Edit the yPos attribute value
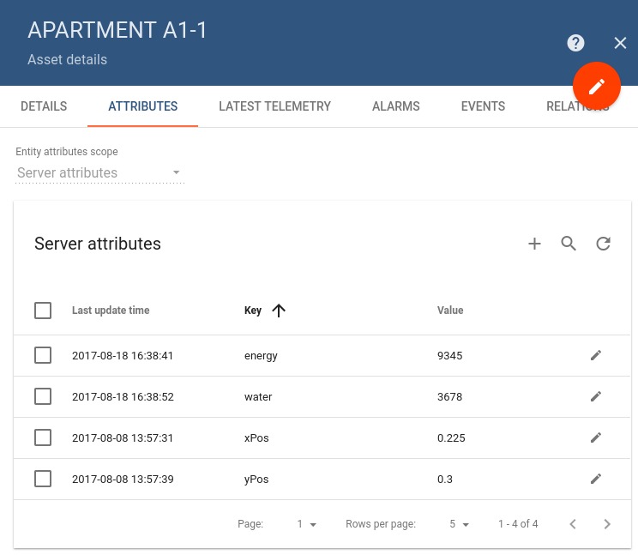 click(596, 479)
